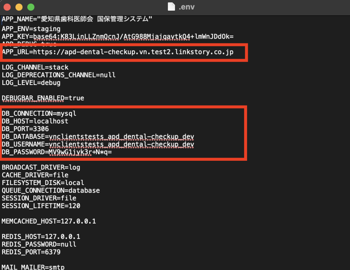
Task: Click the document icon in title bar
Action: point(172,7)
